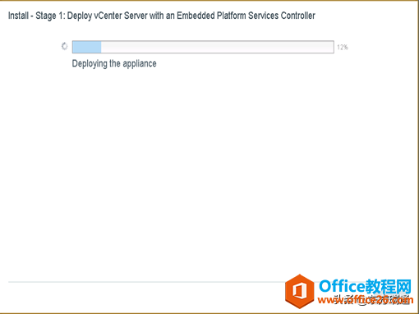The image size is (419, 314).
Task: Click the word "Install" in the title
Action: 18,16
